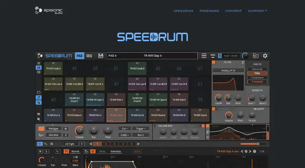Toggle the orange Filter enable square
This screenshot has height=168, width=305.
coord(213,62)
